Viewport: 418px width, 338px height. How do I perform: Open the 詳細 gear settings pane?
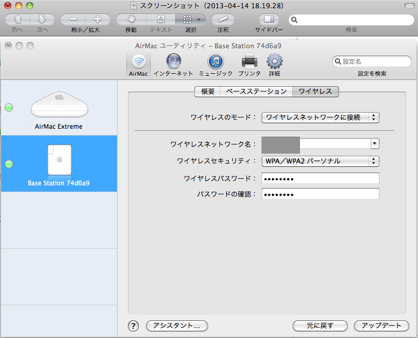click(275, 65)
